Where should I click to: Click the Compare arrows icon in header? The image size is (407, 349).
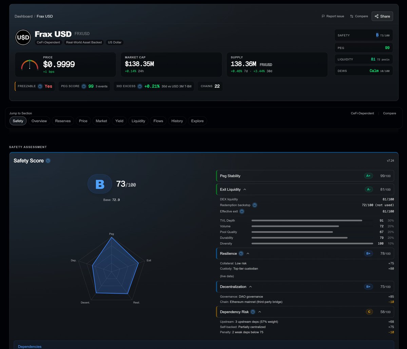click(x=352, y=16)
